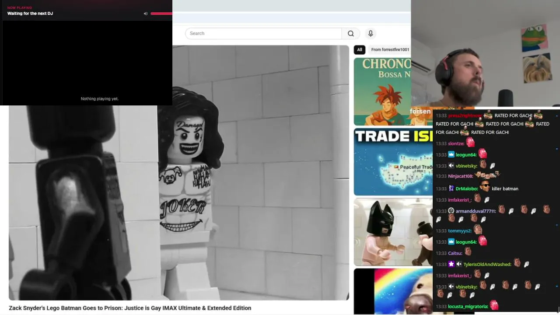The image size is (560, 315).
Task: Click the badge beside armandduval77711
Action: pos(451,211)
